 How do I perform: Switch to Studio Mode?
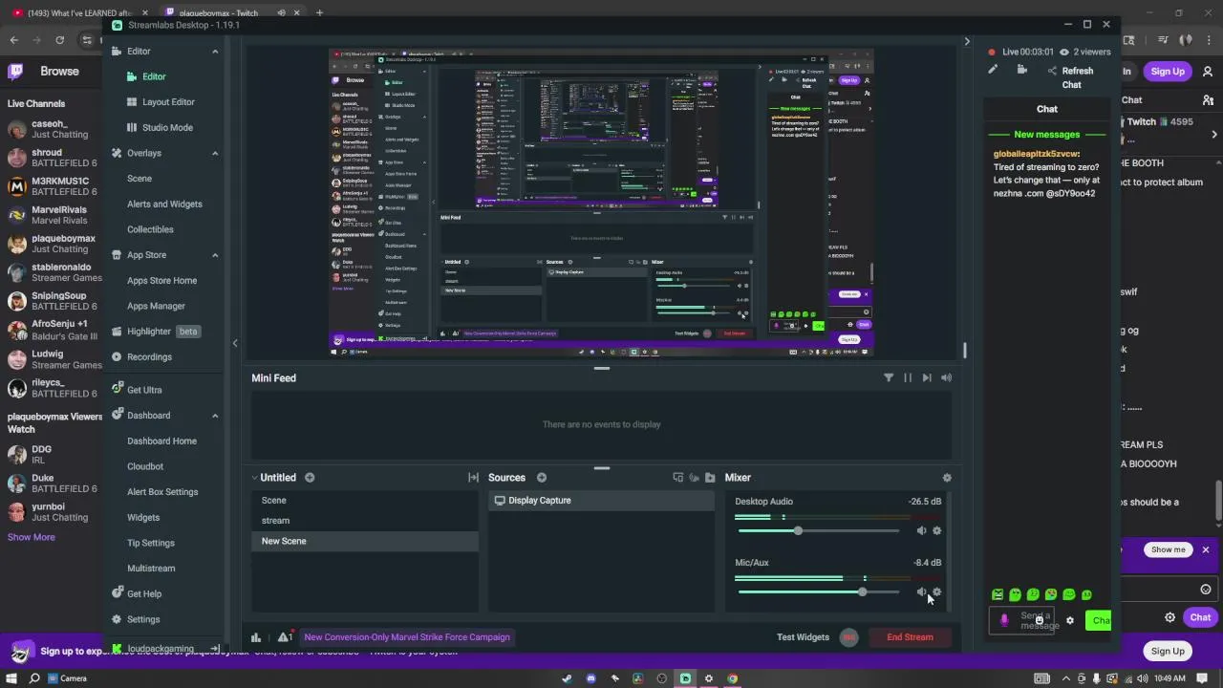[160, 127]
